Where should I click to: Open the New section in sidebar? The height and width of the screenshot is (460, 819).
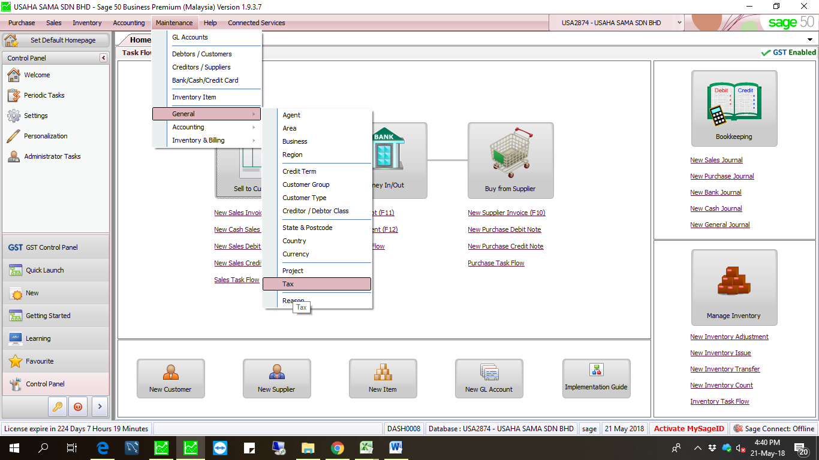tap(56, 293)
